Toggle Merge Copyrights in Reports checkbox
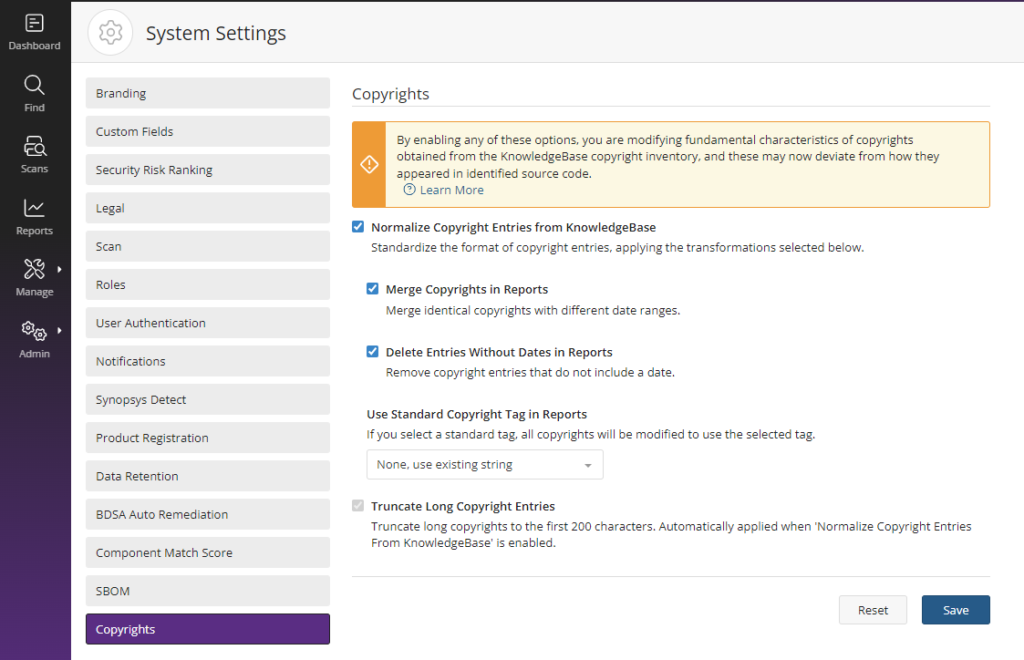This screenshot has width=1024, height=660. [373, 289]
